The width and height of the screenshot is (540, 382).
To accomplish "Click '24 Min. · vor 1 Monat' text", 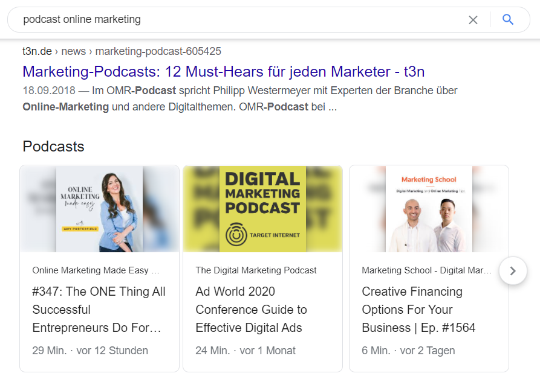I will point(246,351).
